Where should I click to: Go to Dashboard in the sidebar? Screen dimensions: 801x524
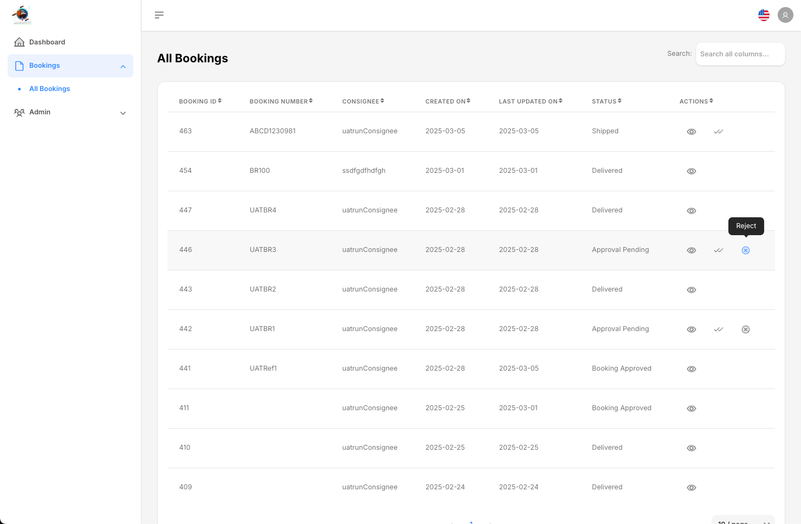pos(47,42)
